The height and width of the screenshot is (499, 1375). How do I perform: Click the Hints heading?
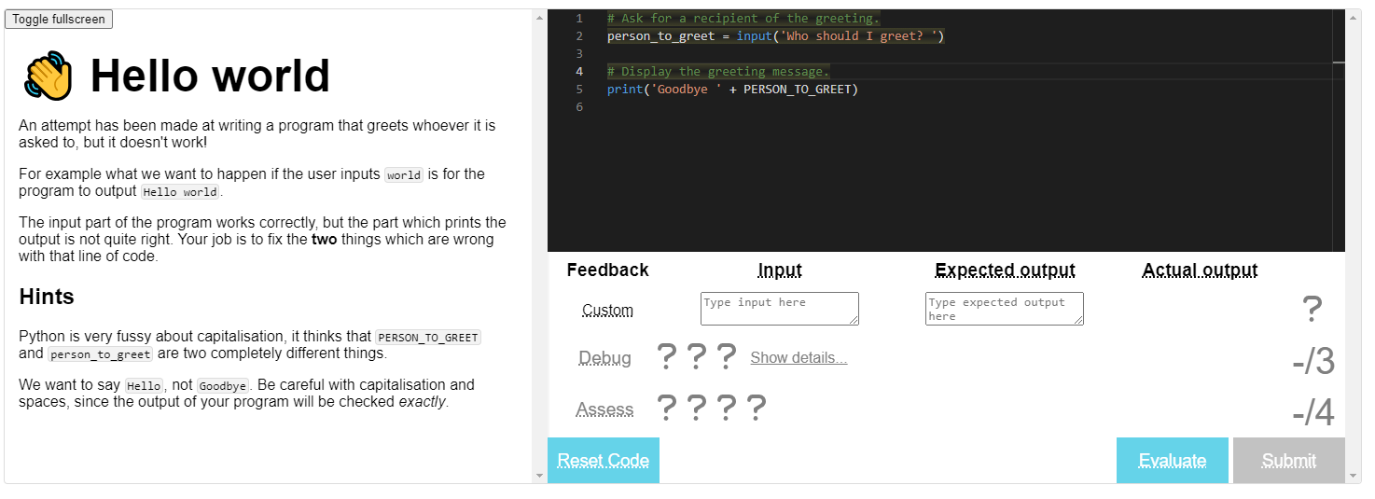click(47, 297)
